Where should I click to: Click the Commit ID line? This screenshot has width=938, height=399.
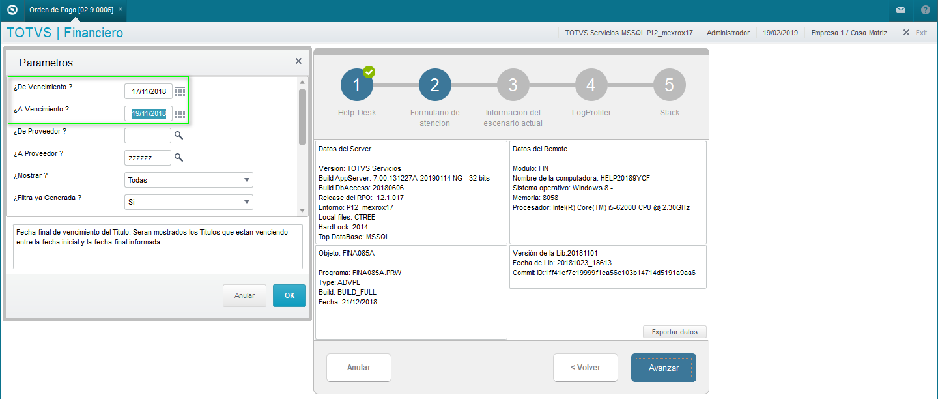coord(604,273)
